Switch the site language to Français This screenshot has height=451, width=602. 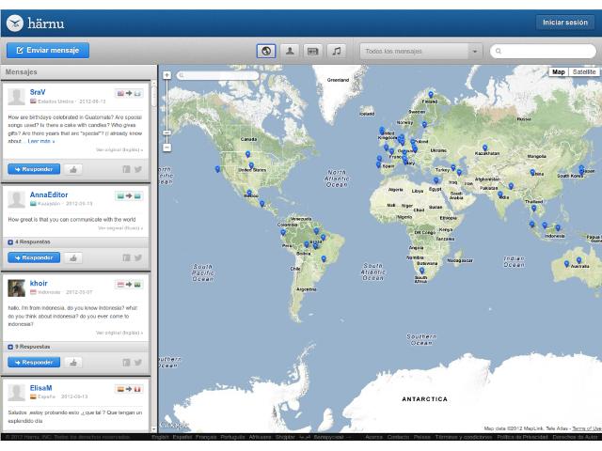point(205,437)
